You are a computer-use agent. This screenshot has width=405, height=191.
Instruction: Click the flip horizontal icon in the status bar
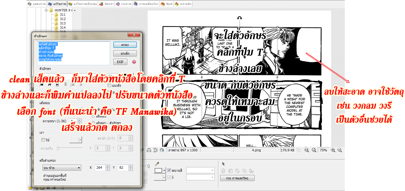149,150
